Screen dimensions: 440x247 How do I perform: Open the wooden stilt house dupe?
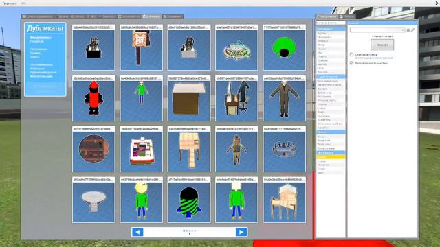[x=284, y=200]
